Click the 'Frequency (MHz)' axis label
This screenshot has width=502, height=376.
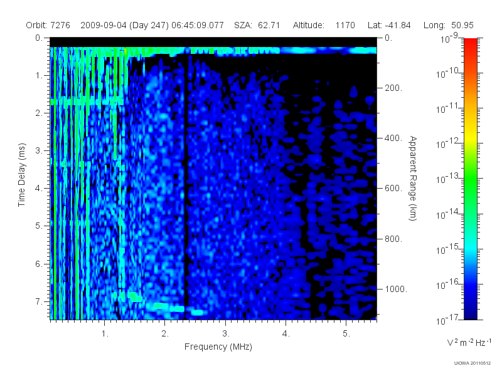pos(218,347)
